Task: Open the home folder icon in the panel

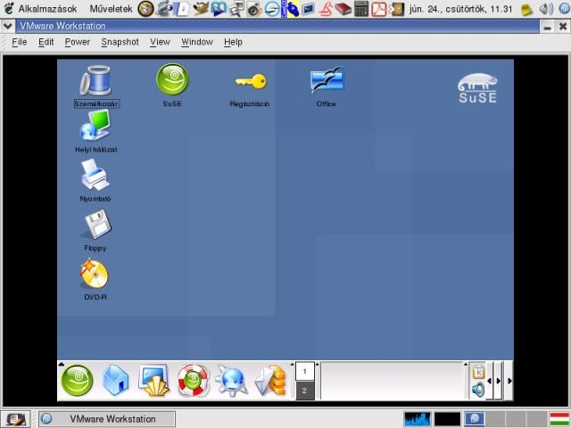Action: coord(116,381)
